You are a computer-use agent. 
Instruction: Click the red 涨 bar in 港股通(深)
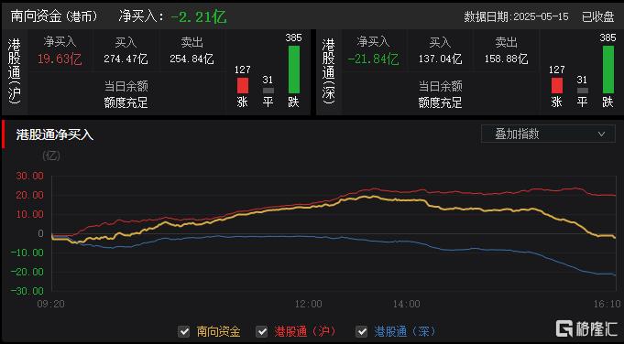pos(557,85)
